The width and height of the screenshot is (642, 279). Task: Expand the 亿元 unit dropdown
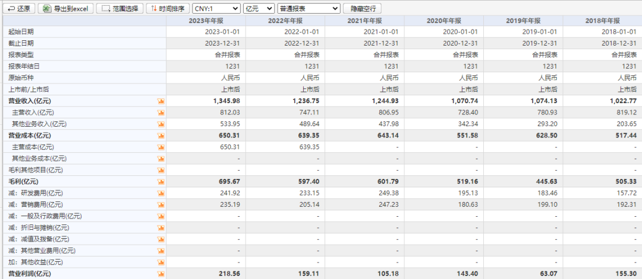tap(259, 8)
